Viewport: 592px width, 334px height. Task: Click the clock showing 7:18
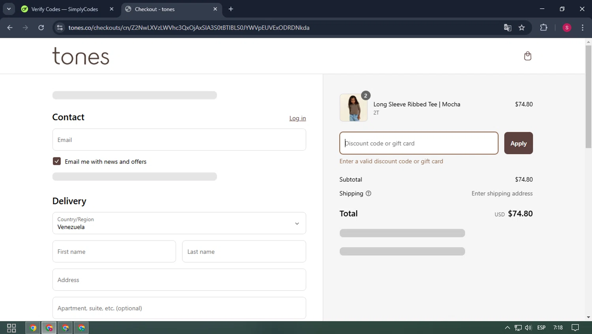(558, 328)
